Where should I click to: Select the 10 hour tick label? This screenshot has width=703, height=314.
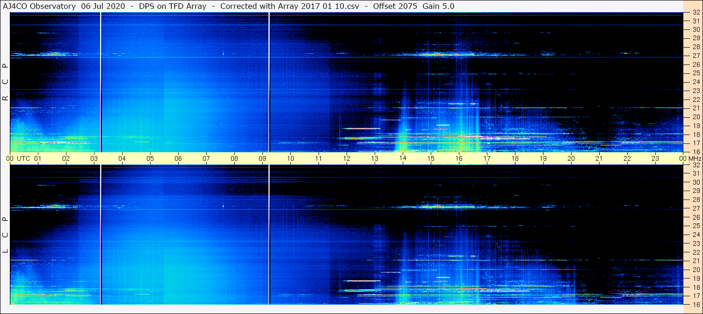(x=290, y=158)
